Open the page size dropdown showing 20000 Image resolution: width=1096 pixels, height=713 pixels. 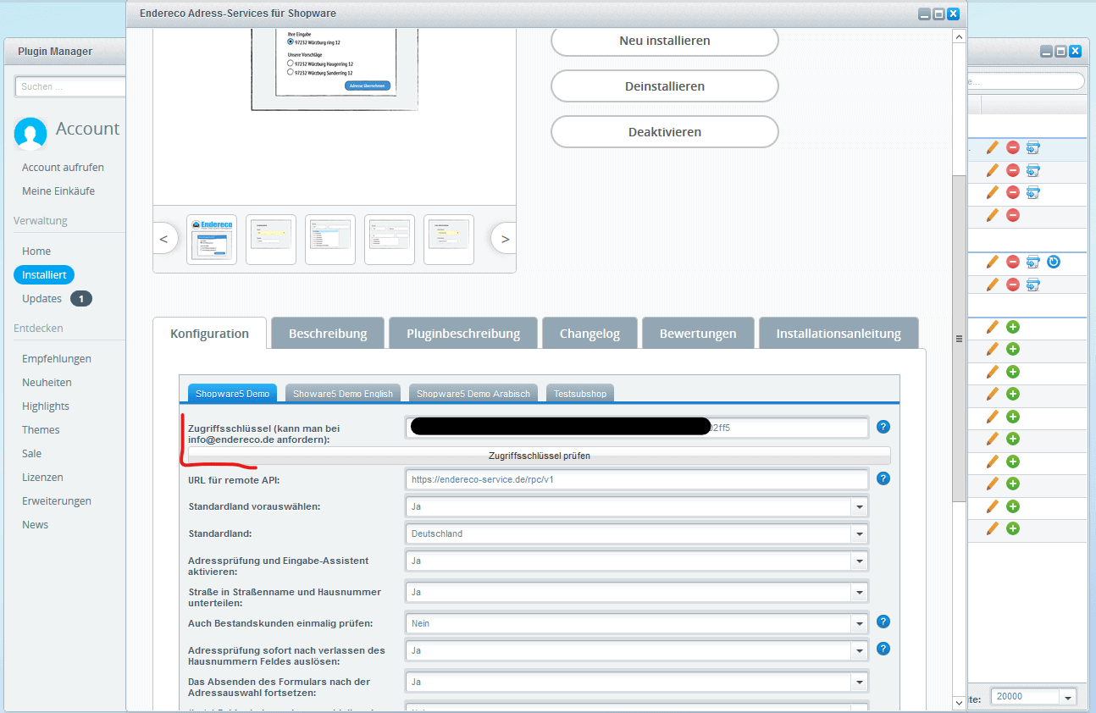1068,697
